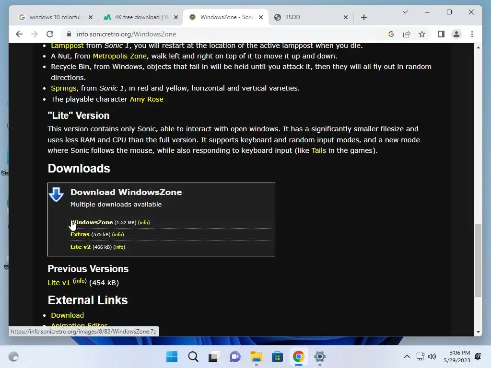Follow the Download external link
The width and height of the screenshot is (491, 368).
[67, 315]
